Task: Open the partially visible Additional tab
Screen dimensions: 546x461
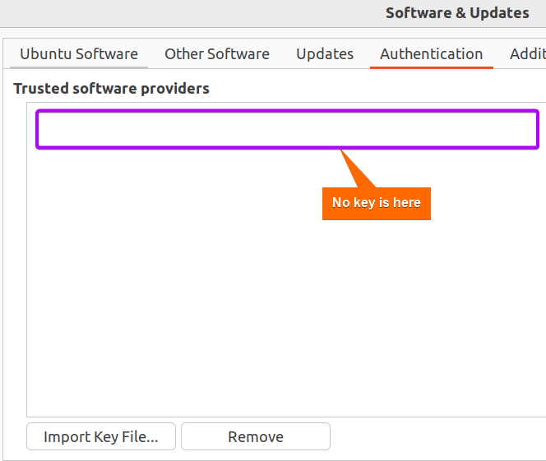Action: (x=527, y=54)
